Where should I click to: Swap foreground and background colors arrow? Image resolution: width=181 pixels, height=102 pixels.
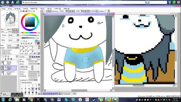coord(39,41)
